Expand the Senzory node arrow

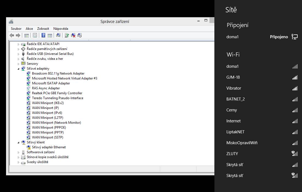pyautogui.click(x=19, y=64)
